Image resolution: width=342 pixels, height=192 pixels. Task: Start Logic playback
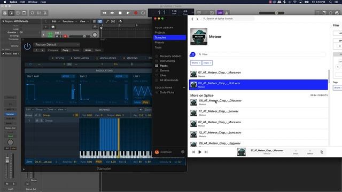coord(128,13)
